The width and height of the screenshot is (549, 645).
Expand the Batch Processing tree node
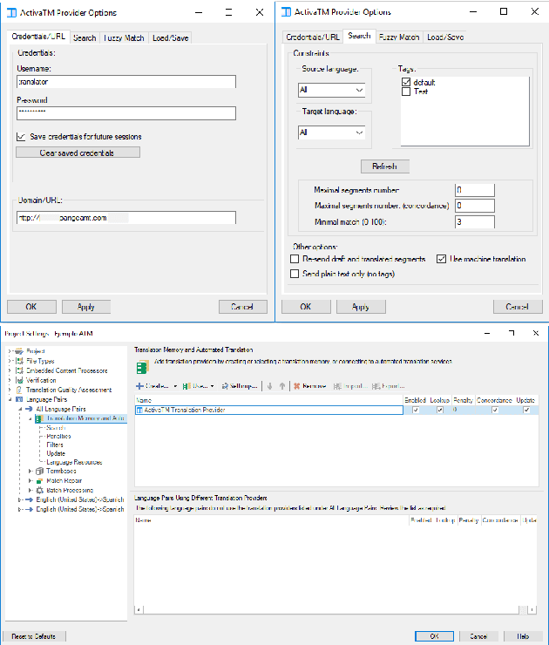pyautogui.click(x=30, y=490)
